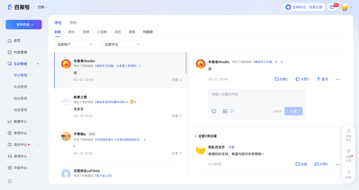Reply to 别乱改名字's response
359x190 pixels.
(301, 164)
